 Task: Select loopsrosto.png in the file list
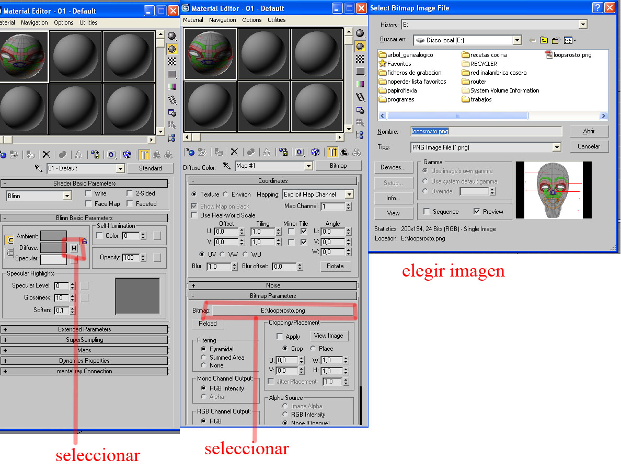coord(568,55)
